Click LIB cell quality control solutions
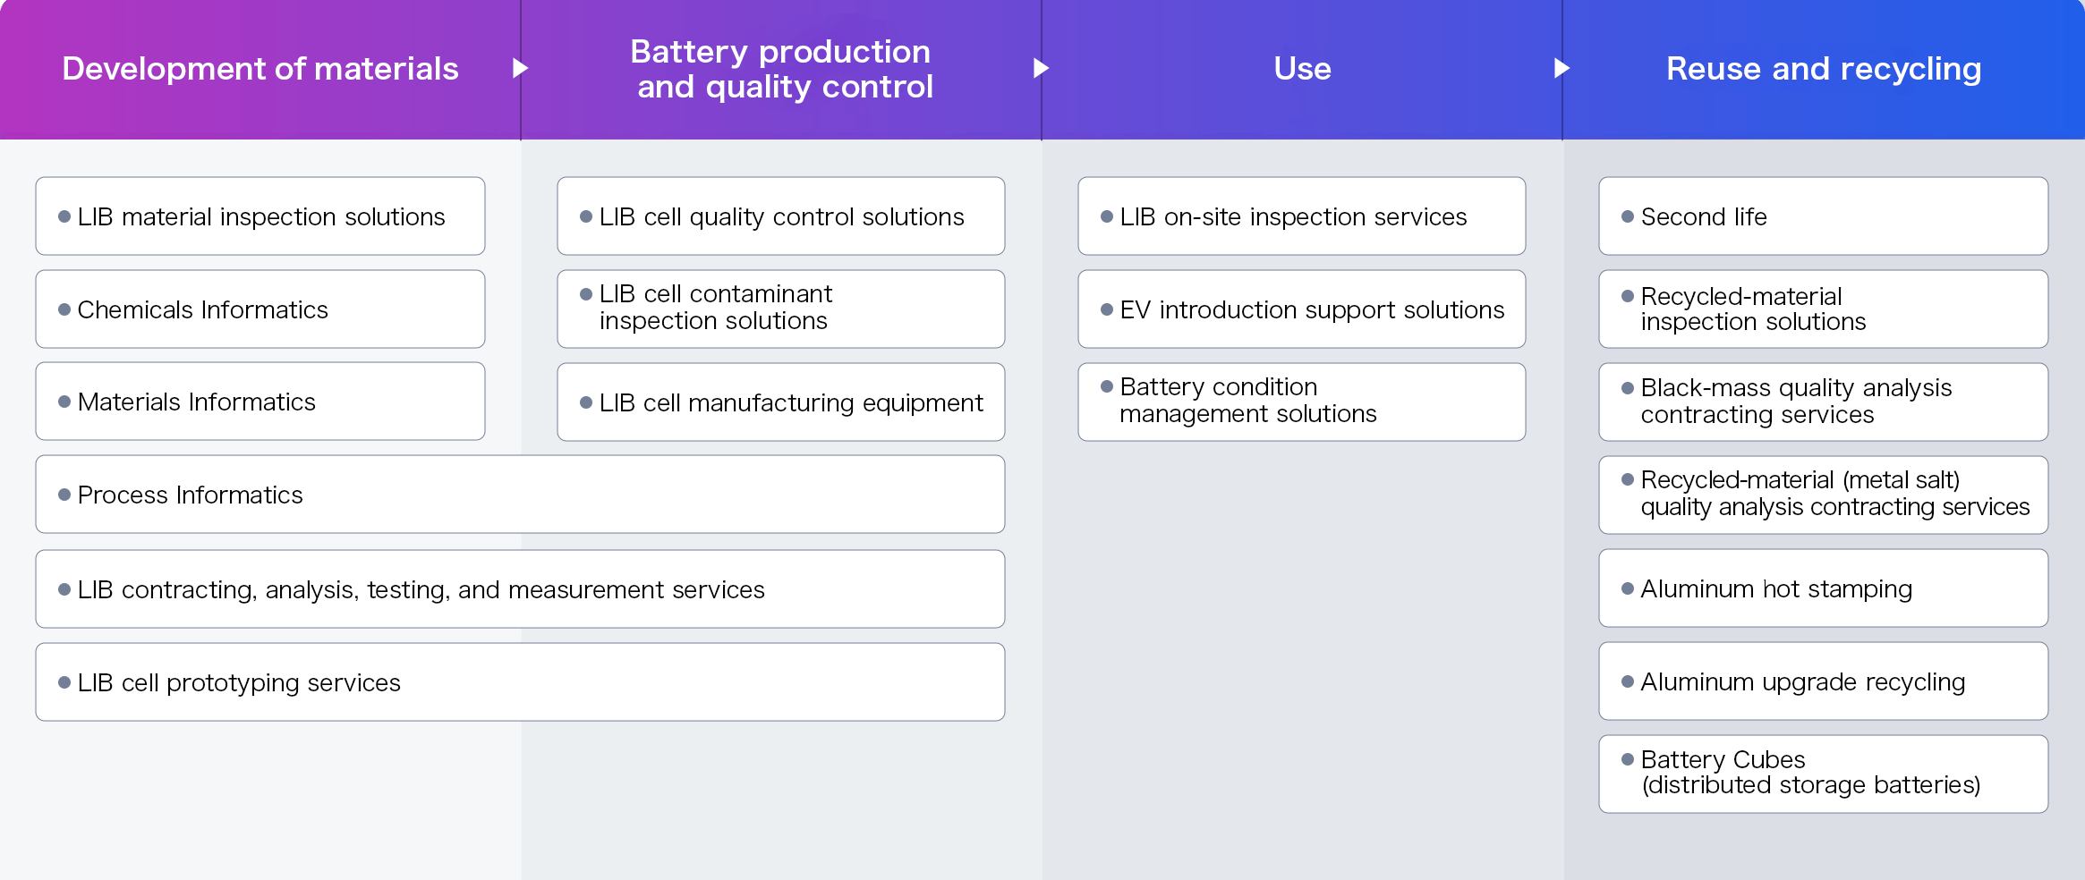This screenshot has width=2085, height=880. 781,216
